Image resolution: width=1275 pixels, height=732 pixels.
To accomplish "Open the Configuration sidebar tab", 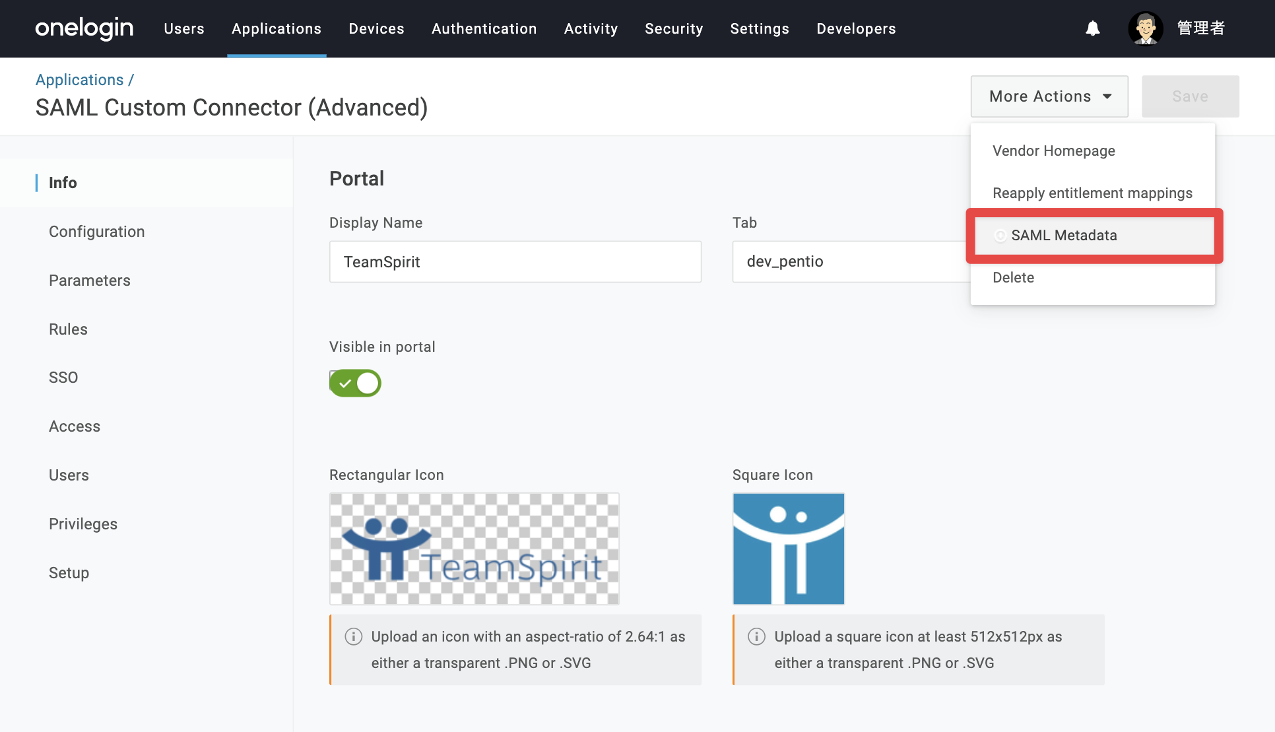I will (x=97, y=232).
